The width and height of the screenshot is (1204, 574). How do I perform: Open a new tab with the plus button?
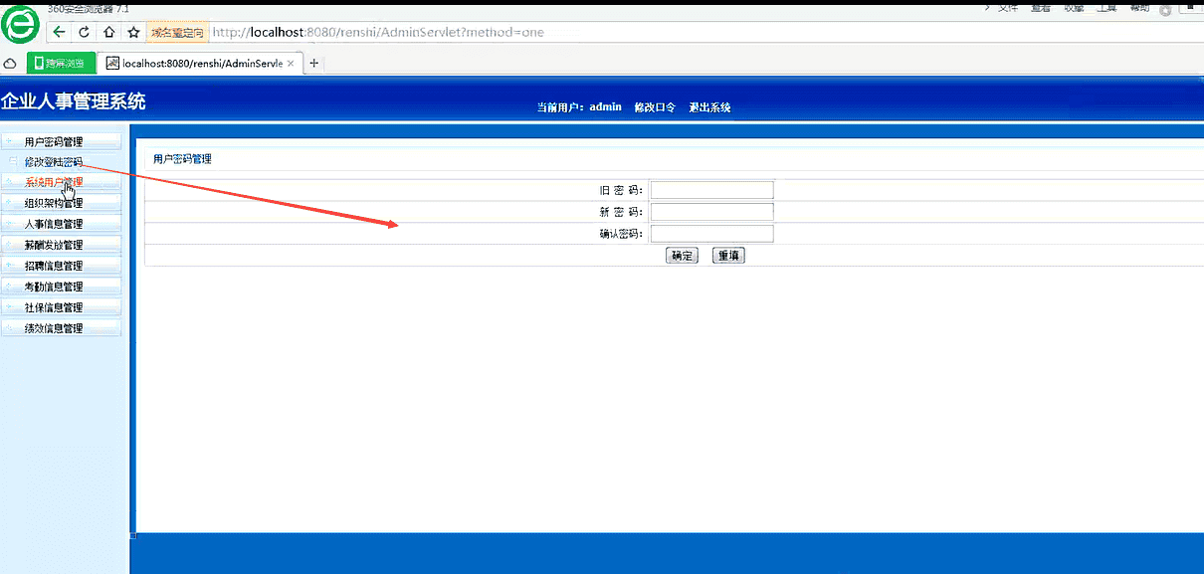[314, 64]
